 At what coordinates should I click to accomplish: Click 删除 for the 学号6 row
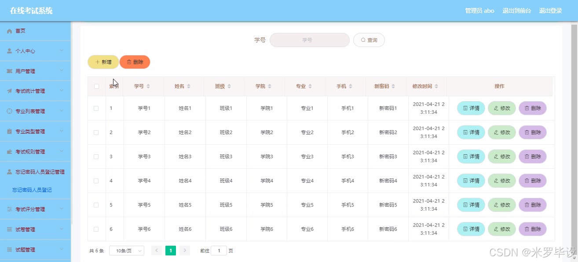pos(533,229)
